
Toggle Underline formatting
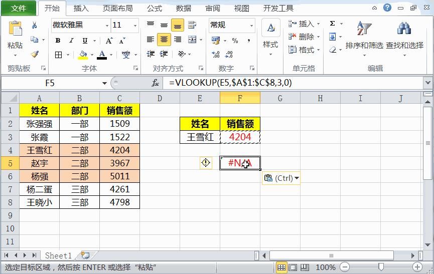click(x=85, y=41)
